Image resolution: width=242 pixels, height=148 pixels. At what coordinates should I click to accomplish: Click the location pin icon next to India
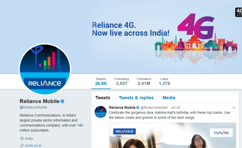22,138
